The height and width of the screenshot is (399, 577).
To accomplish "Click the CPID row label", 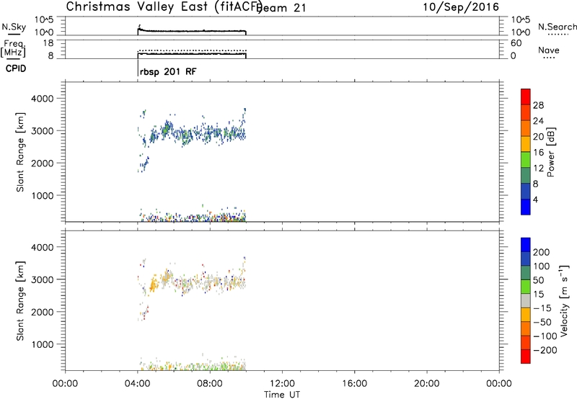I will [16, 68].
